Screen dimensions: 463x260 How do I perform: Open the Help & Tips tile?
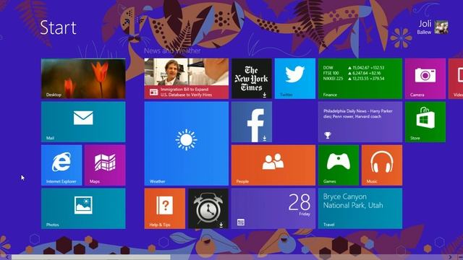pos(165,209)
